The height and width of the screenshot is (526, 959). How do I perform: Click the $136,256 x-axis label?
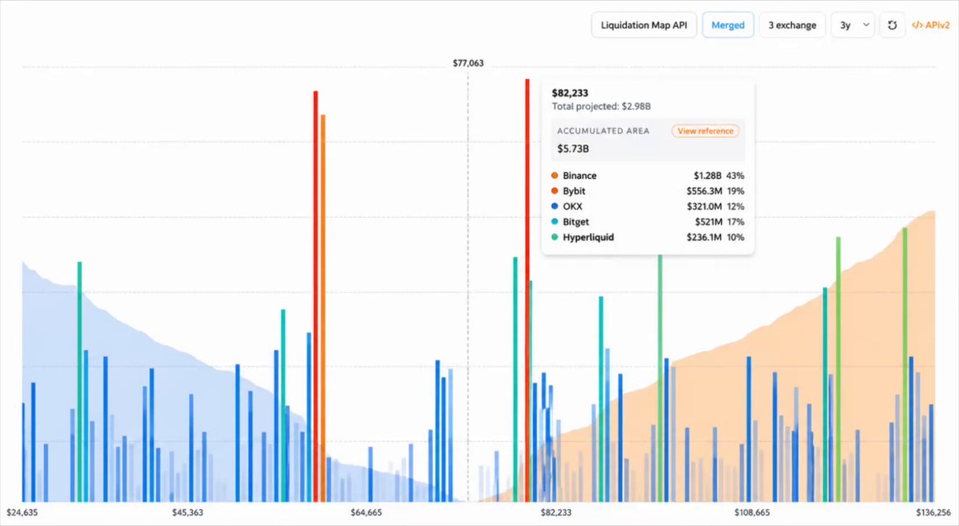tap(933, 512)
